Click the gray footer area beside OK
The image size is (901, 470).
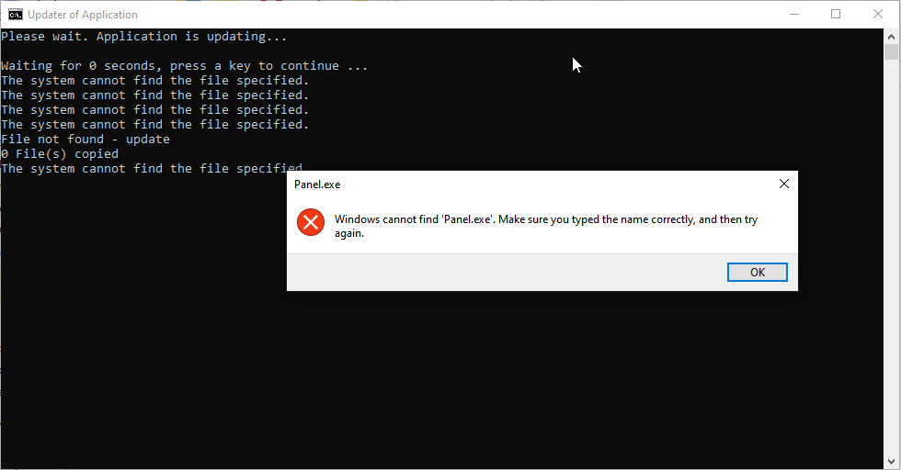pos(506,273)
